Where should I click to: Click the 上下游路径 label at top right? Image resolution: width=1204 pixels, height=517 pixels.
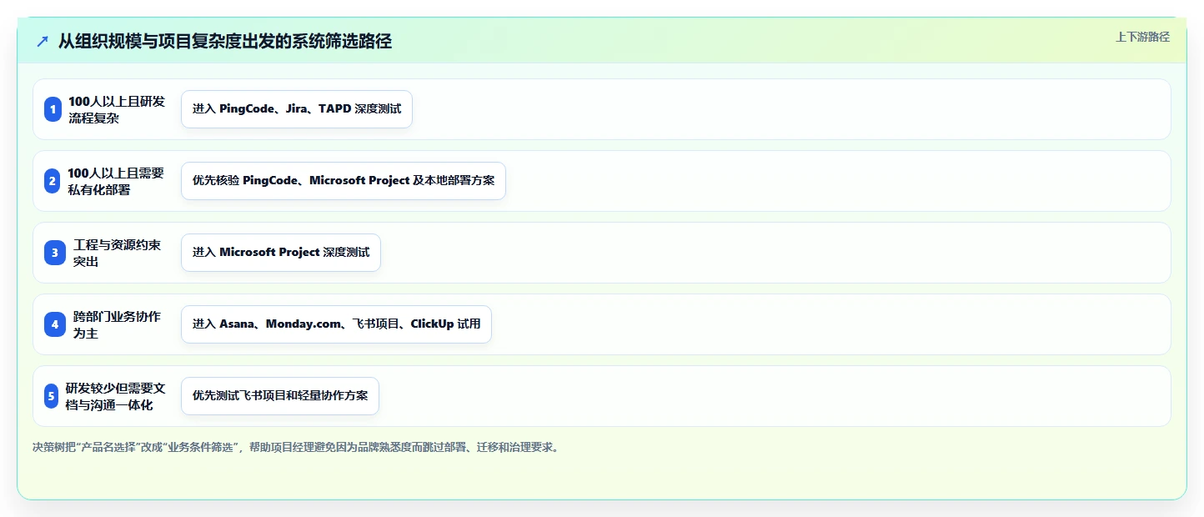click(1142, 37)
